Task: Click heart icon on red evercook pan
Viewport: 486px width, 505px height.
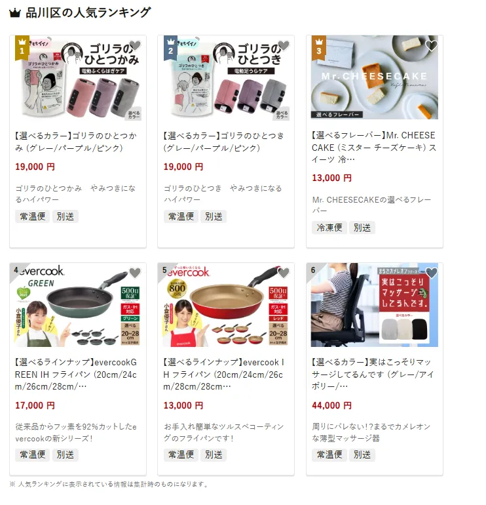Action: [x=284, y=273]
